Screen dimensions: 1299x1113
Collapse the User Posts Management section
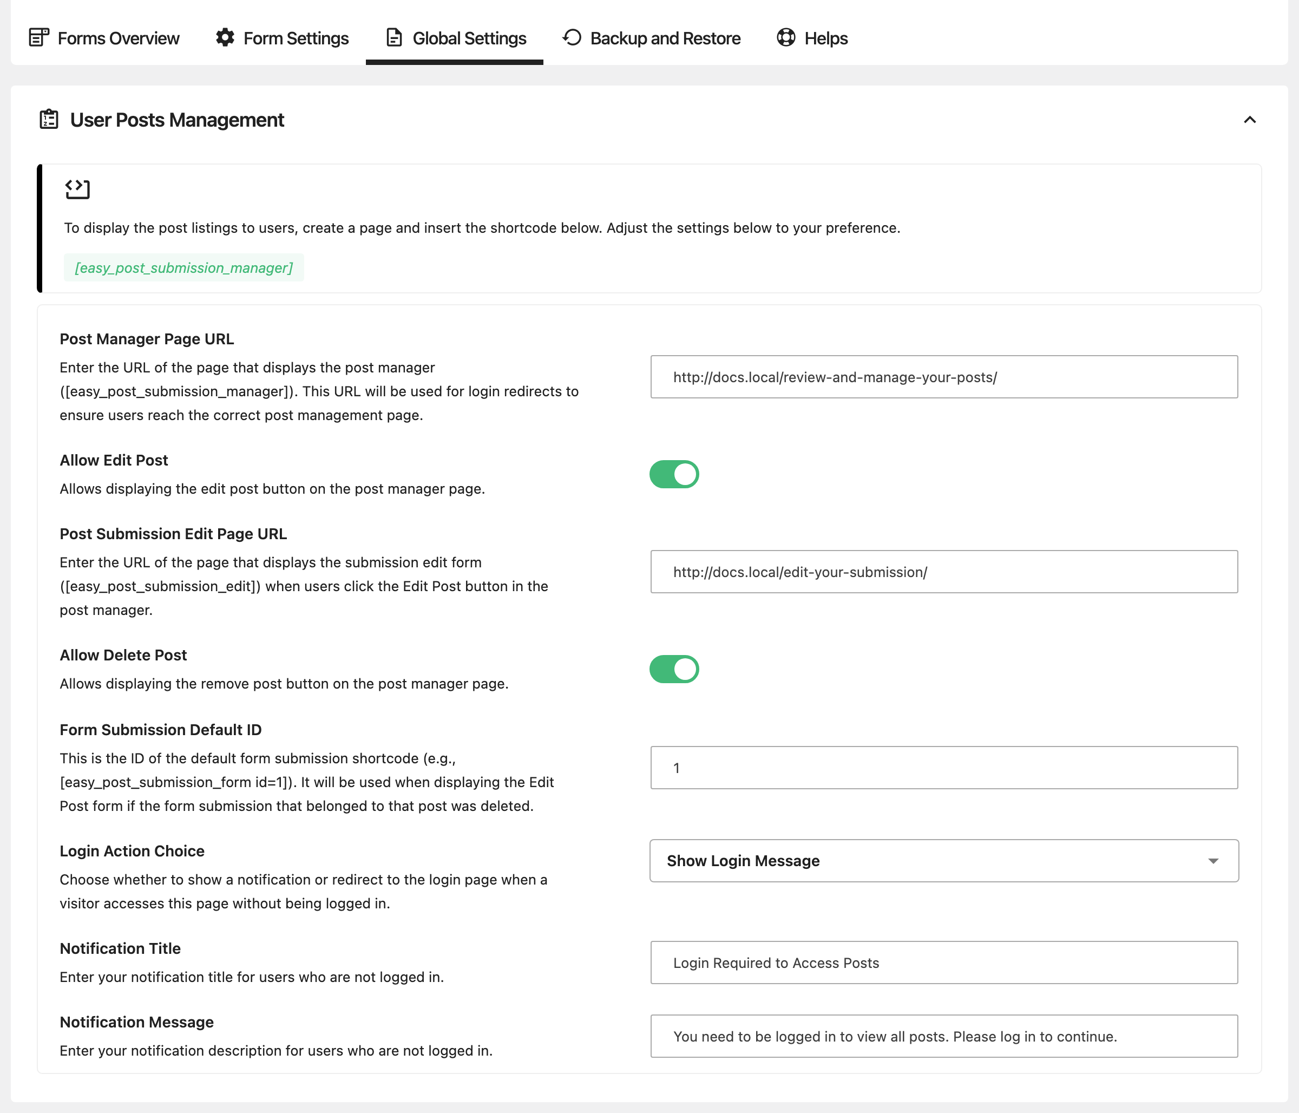tap(1249, 120)
